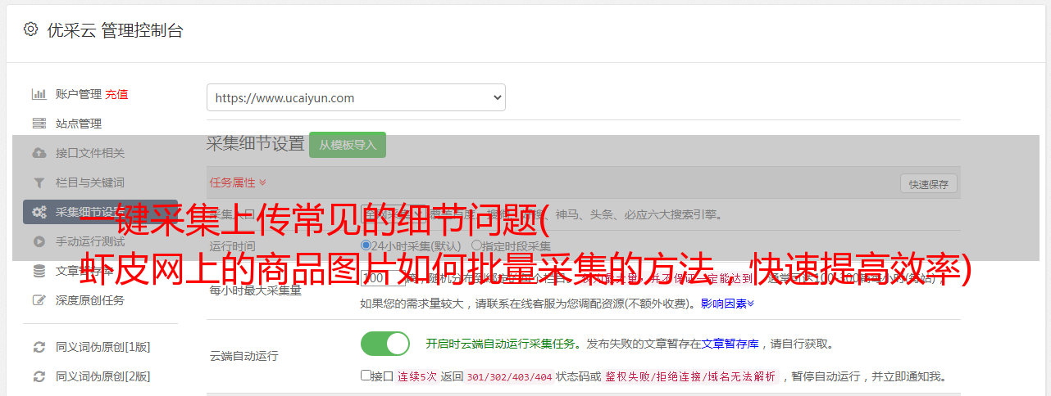Click the 连续5次 red code text
The width and height of the screenshot is (1051, 396).
point(416,376)
